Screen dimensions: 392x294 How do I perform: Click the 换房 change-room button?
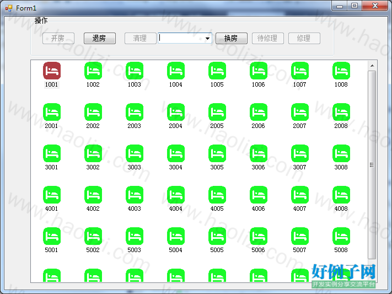[x=231, y=38]
